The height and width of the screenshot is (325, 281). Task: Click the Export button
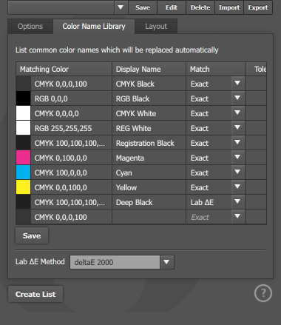258,7
